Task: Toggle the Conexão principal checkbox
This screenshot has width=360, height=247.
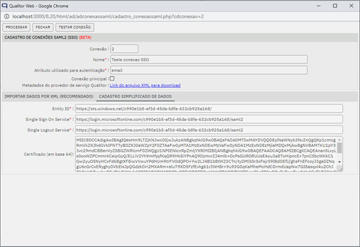Action: coord(112,79)
